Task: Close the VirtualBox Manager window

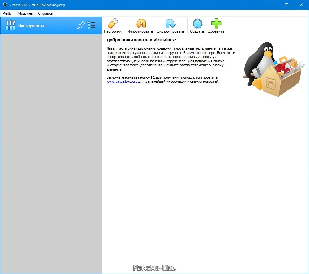Action: pyautogui.click(x=301, y=5)
